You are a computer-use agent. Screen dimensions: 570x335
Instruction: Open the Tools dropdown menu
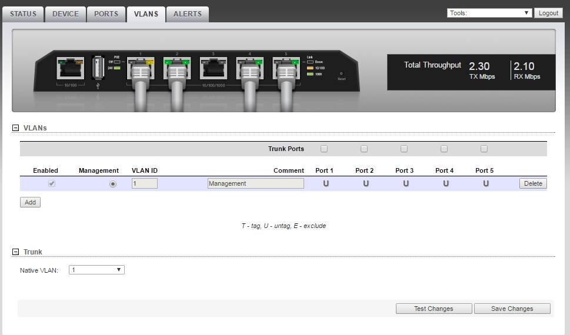(x=489, y=13)
